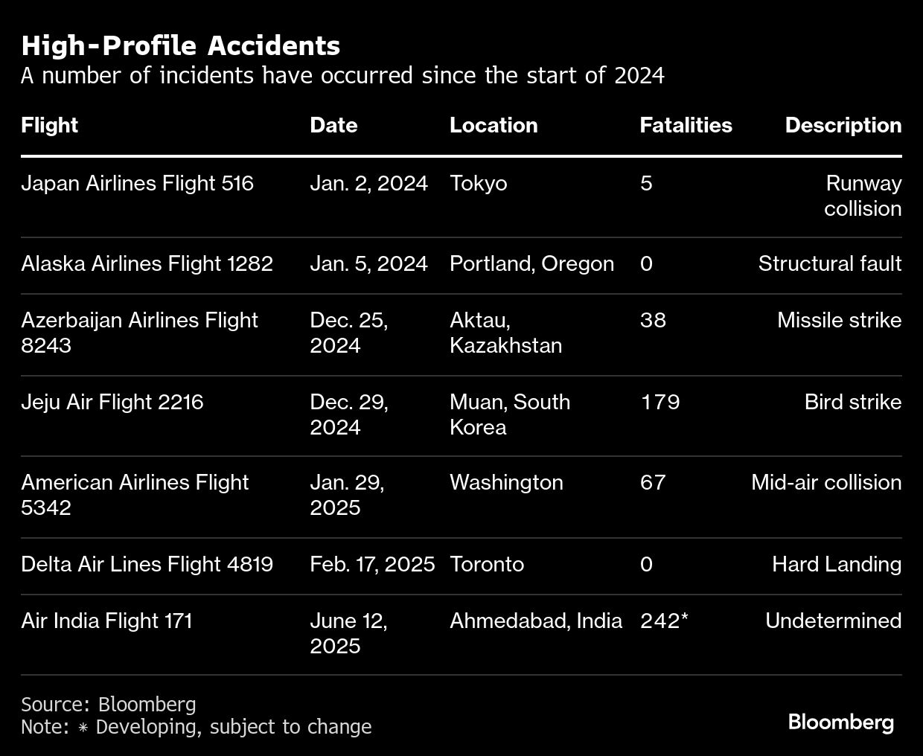923x756 pixels.
Task: Click the Fatalities column header
Action: (x=686, y=125)
